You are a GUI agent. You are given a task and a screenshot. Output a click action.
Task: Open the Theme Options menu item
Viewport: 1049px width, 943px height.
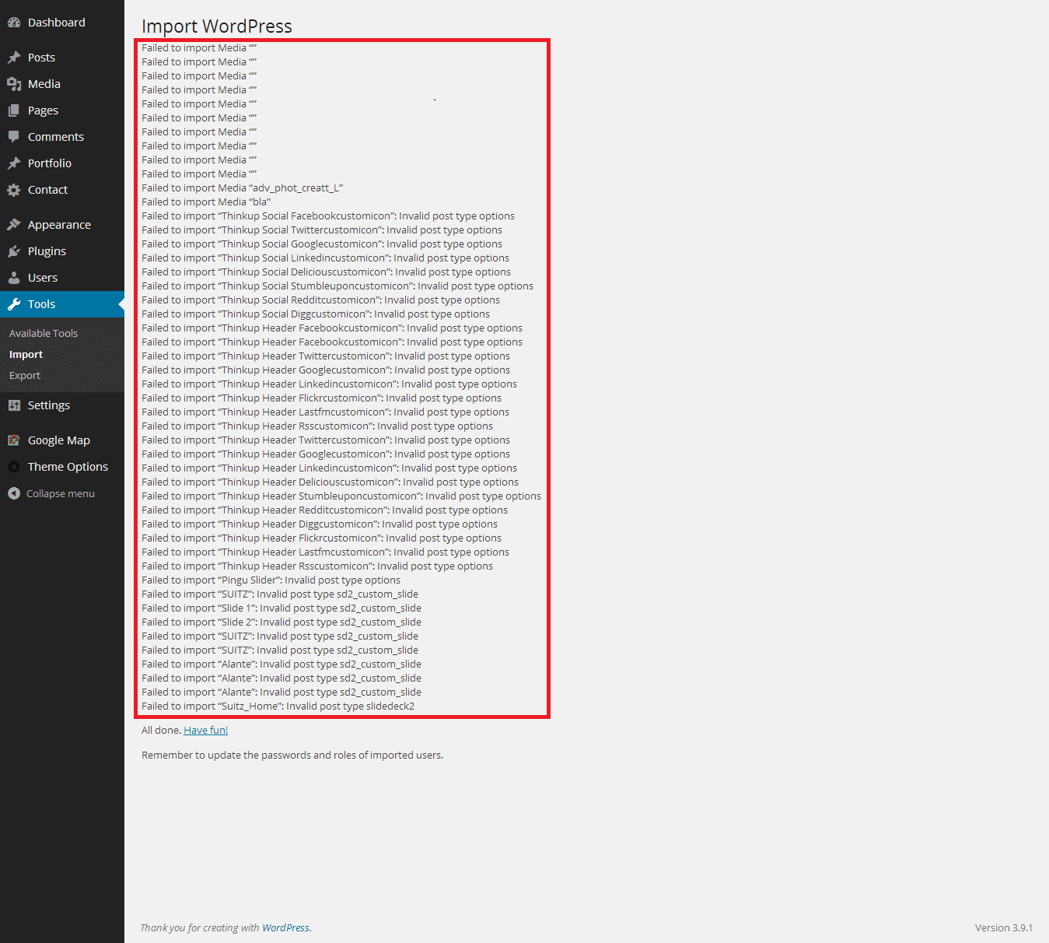click(x=62, y=467)
